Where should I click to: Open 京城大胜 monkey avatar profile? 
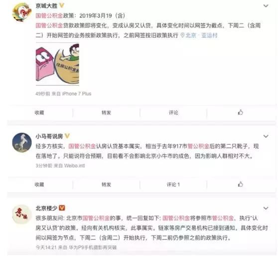click(21, 12)
